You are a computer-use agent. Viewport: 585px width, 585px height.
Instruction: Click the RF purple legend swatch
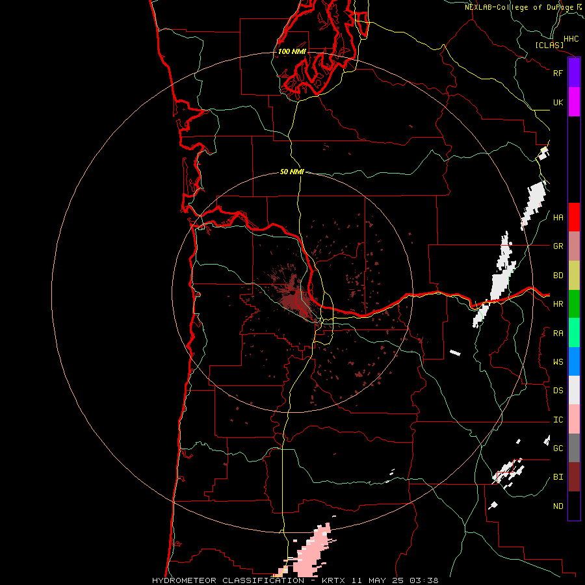click(574, 73)
